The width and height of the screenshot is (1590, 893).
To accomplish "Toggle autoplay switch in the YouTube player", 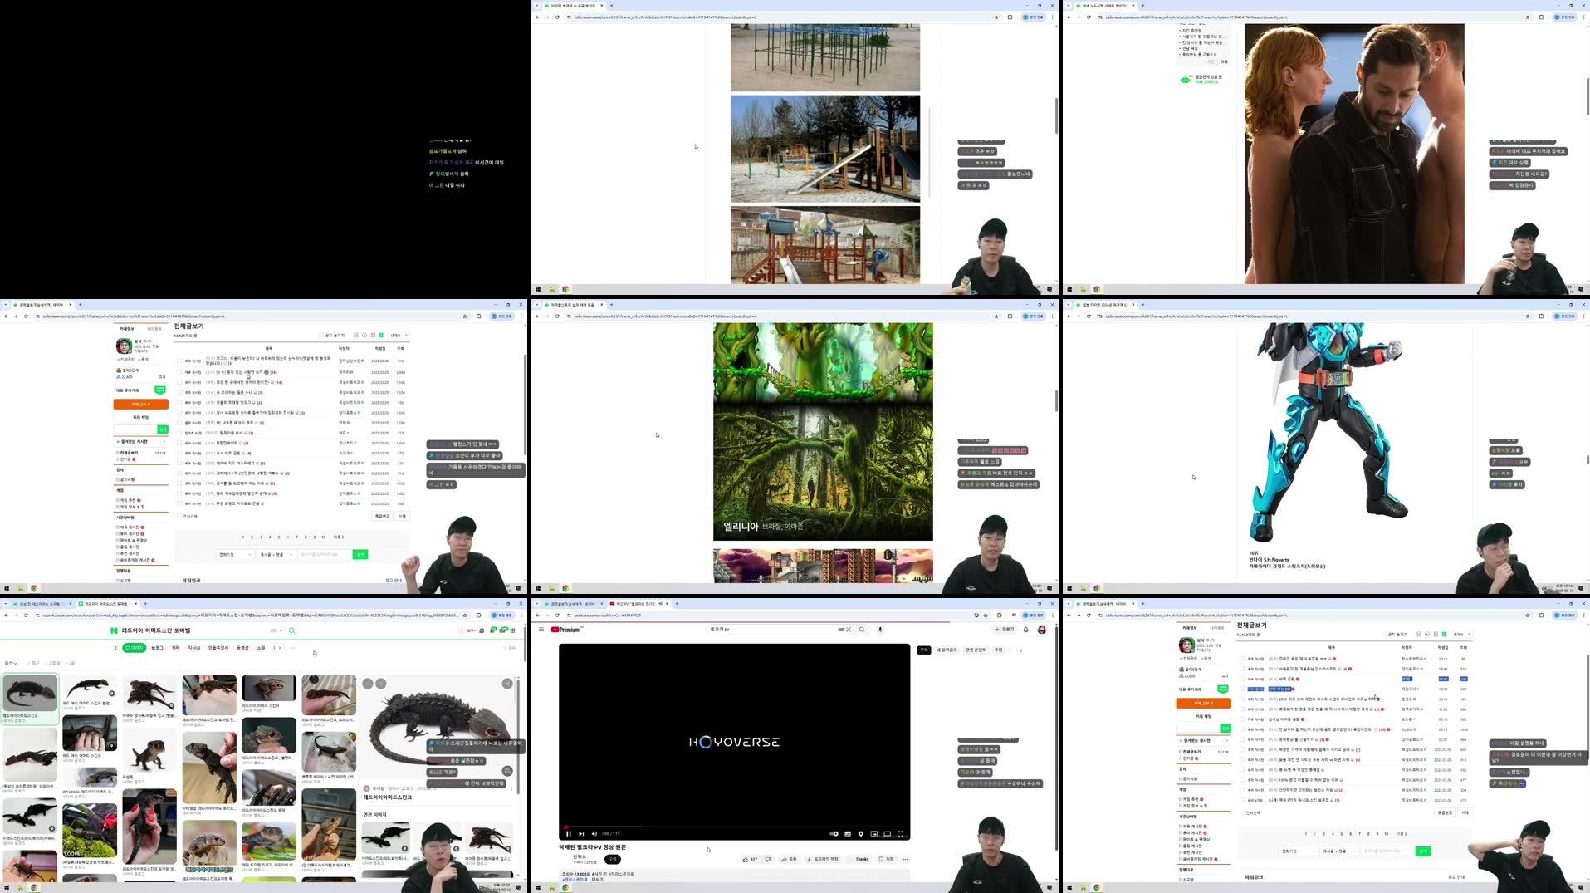I will point(834,833).
